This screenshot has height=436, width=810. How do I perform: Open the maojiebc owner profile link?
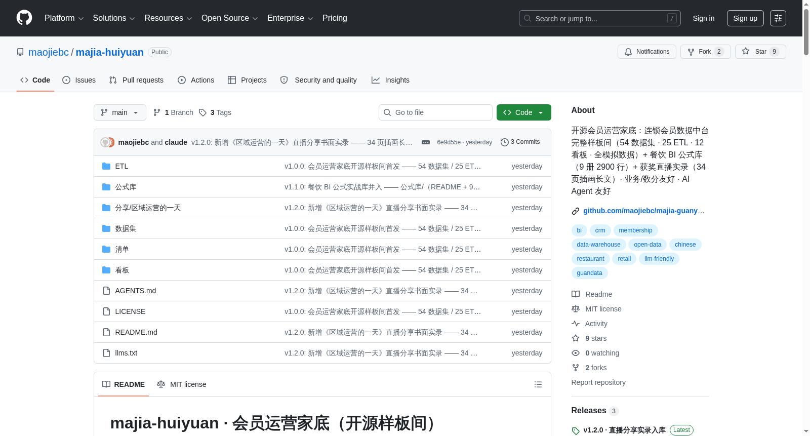[49, 52]
